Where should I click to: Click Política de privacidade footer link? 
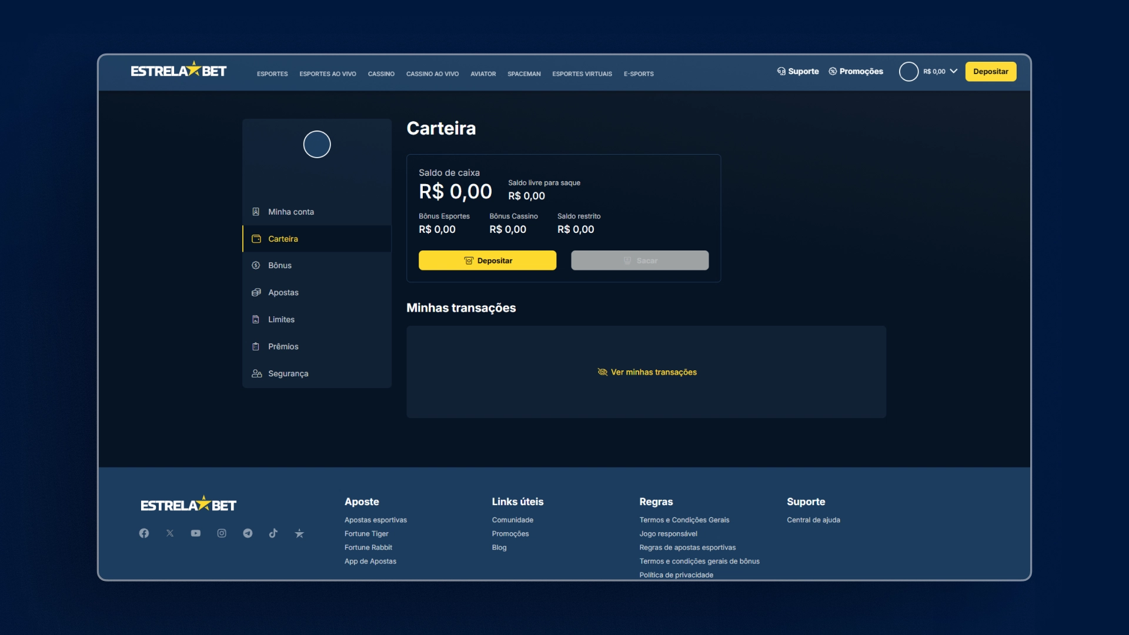tap(676, 575)
